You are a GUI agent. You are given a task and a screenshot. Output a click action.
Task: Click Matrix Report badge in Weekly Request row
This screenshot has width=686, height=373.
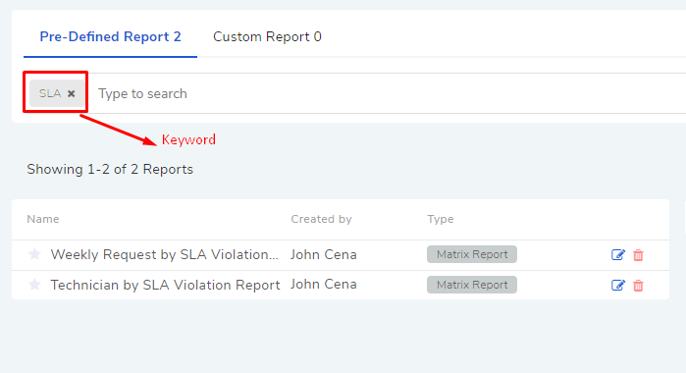click(x=472, y=254)
